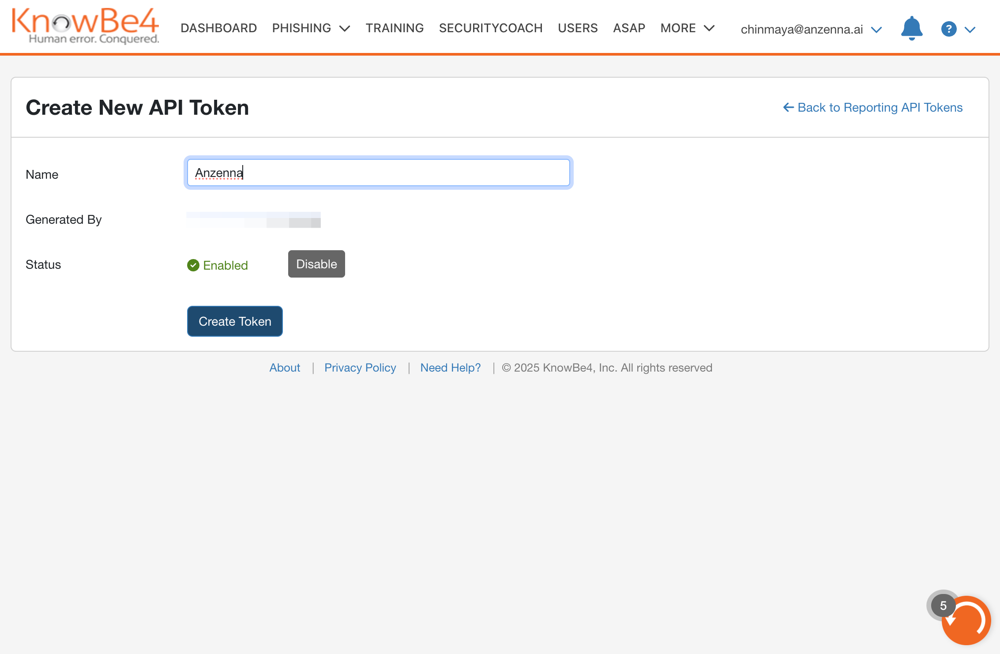Open the chinmaya@anzenna.ai account dropdown
This screenshot has width=1000, height=654.
click(811, 29)
